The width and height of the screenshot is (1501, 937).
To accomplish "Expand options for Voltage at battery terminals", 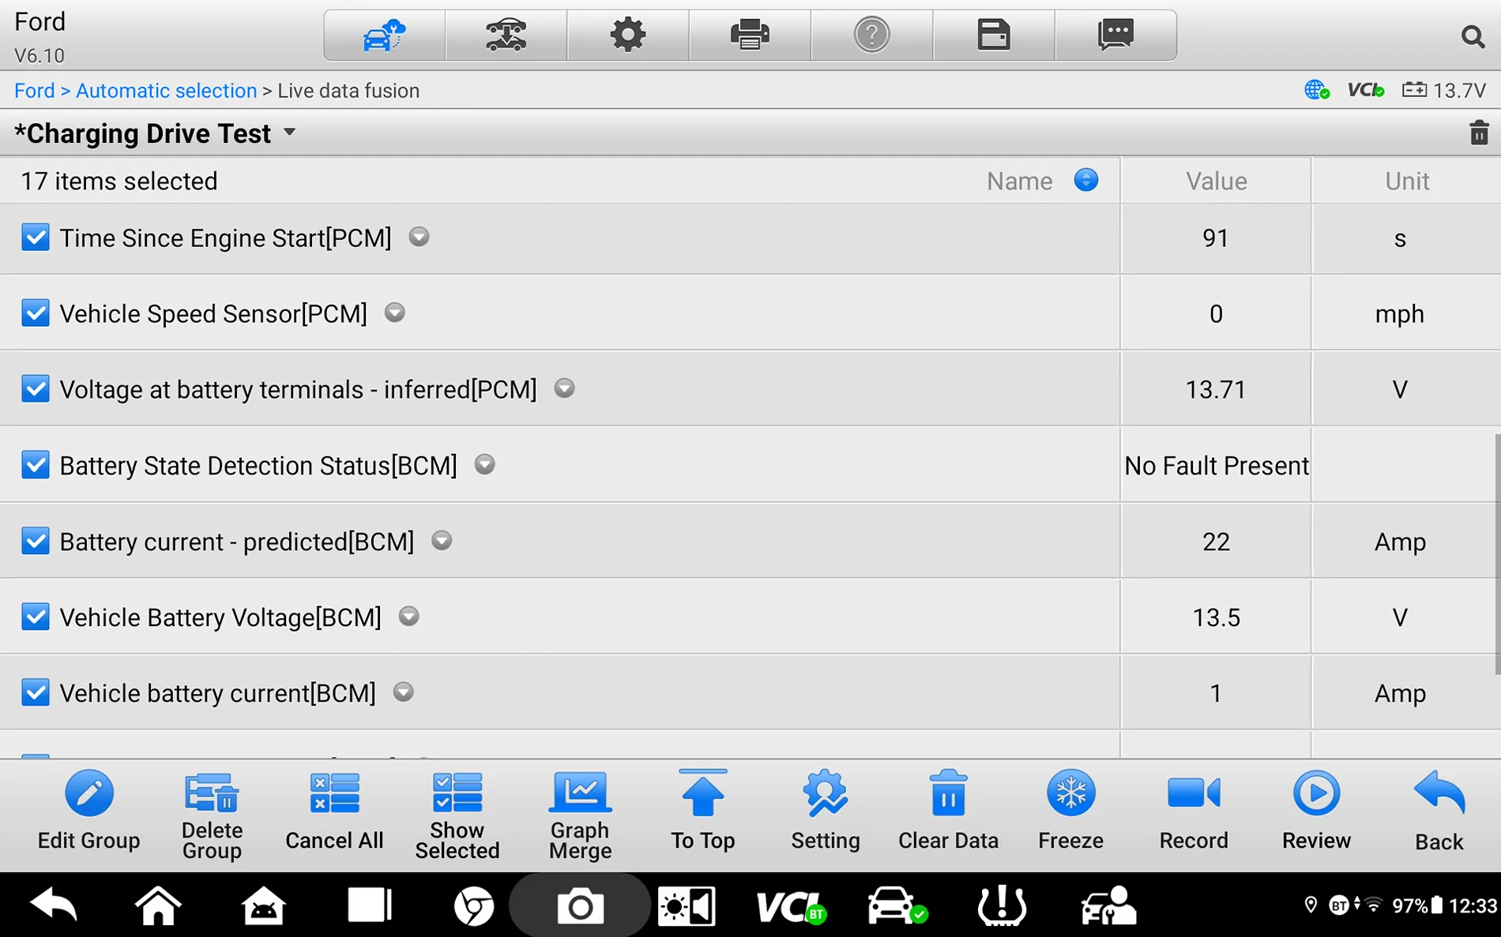I will click(564, 388).
